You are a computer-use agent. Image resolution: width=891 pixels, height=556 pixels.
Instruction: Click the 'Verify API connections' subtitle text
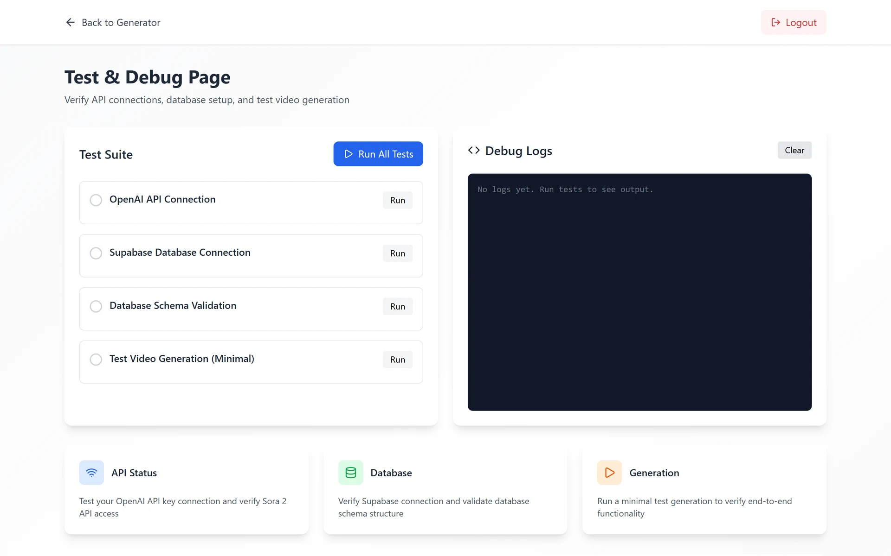pyautogui.click(x=207, y=100)
